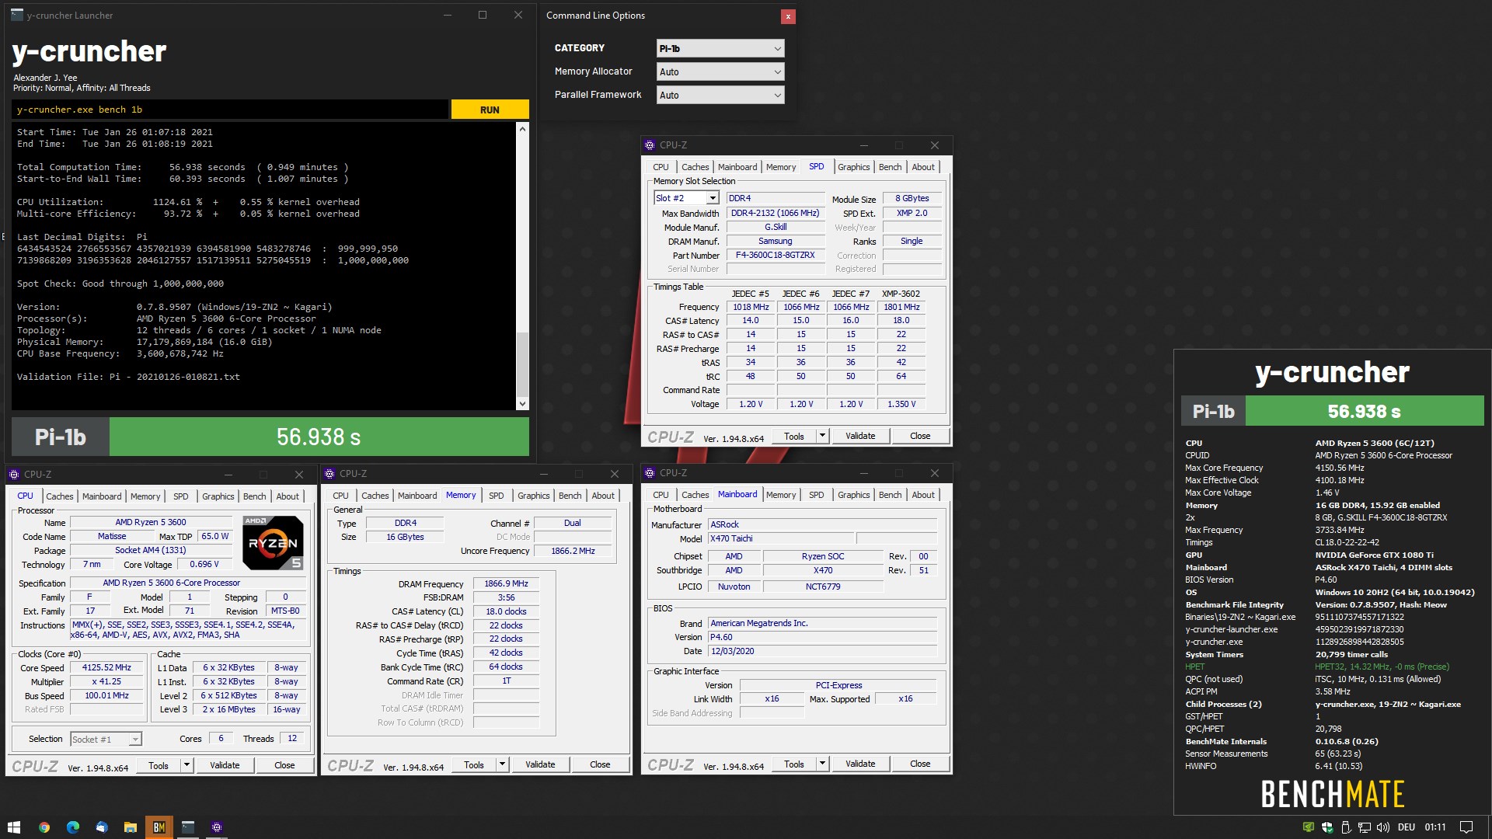Viewport: 1492px width, 839px height.
Task: Open the Action Center notifications icon
Action: (1466, 827)
